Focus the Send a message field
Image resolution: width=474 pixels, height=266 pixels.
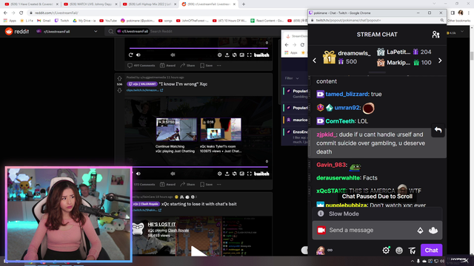tap(377, 230)
